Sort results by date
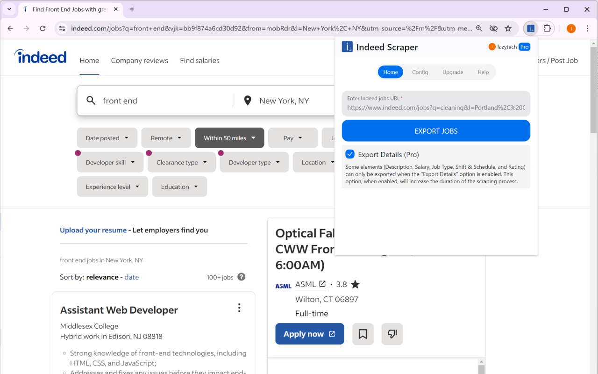 [x=132, y=277]
